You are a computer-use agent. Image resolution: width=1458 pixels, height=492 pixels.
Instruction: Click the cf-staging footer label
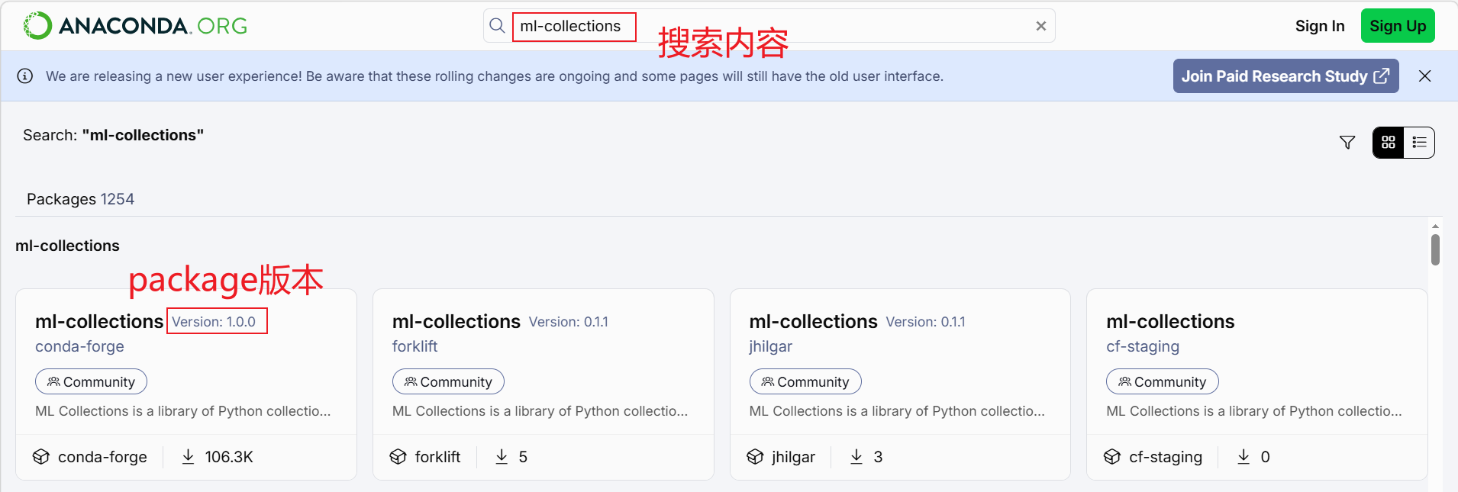point(1166,457)
